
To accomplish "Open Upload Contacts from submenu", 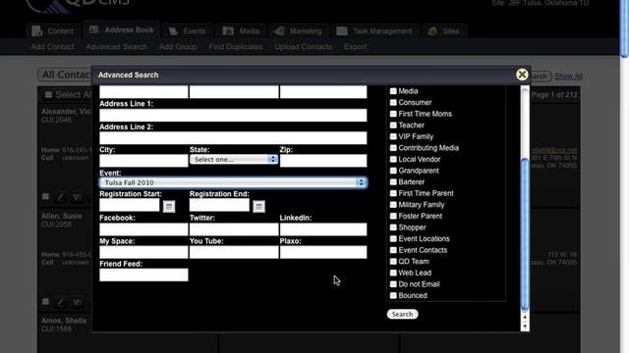I will point(304,47).
